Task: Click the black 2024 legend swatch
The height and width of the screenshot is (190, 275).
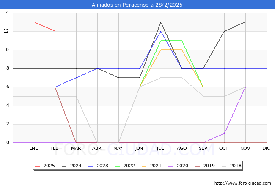Action: pyautogui.click(x=64, y=166)
